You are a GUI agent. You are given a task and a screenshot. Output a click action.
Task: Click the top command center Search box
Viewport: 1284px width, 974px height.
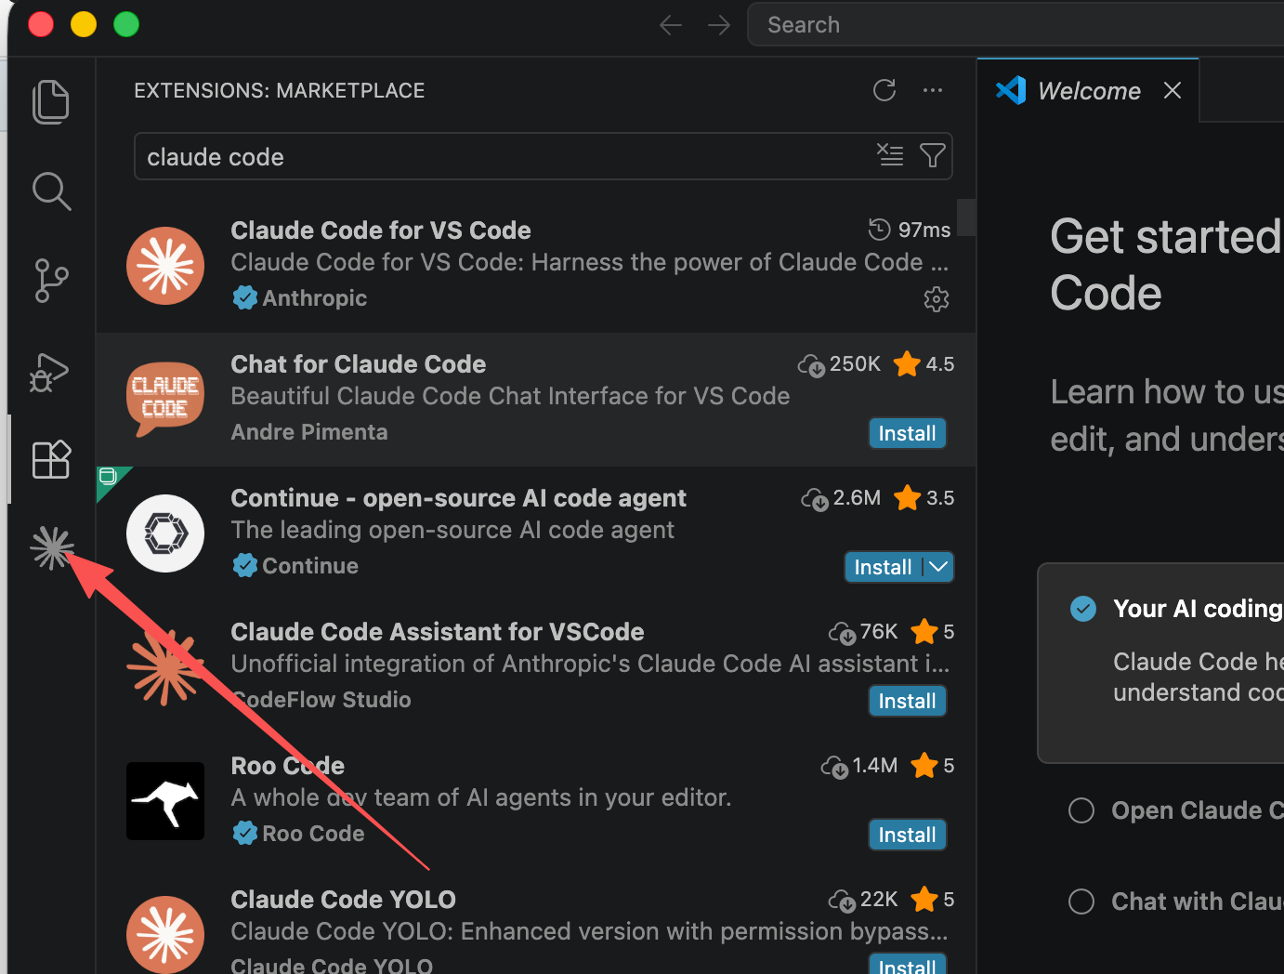[1015, 25]
